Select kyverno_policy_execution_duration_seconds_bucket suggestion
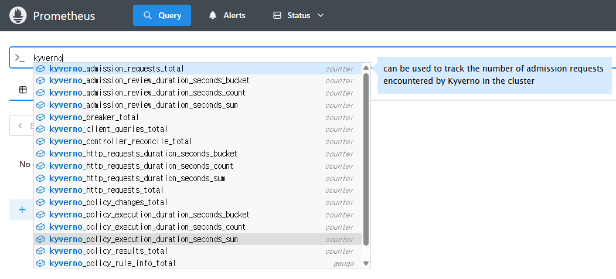Image resolution: width=616 pixels, height=279 pixels. (198, 215)
